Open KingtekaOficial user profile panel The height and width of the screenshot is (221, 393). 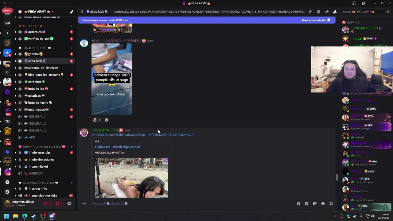point(22,204)
